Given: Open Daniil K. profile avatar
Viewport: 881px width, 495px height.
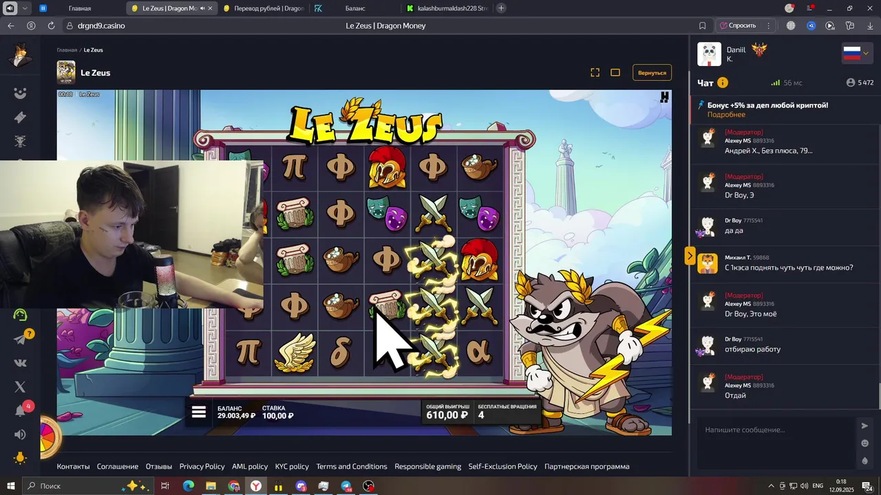Looking at the screenshot, I should click(709, 54).
